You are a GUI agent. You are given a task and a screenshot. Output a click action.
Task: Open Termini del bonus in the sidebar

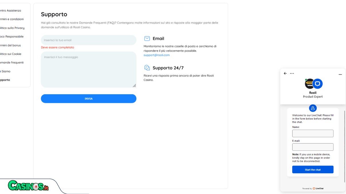point(10,45)
